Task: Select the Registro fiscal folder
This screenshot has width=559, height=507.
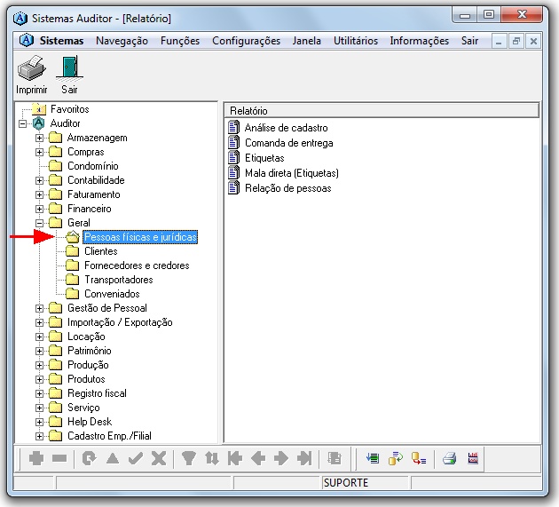Action: pos(97,393)
